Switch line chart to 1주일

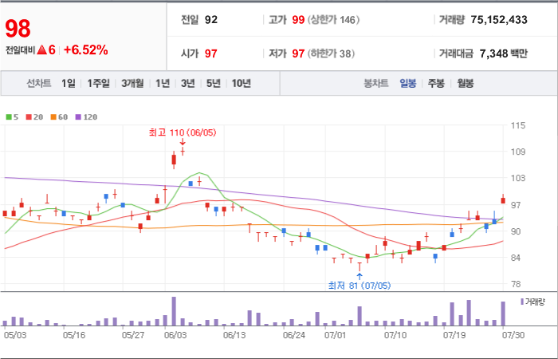pyautogui.click(x=98, y=83)
